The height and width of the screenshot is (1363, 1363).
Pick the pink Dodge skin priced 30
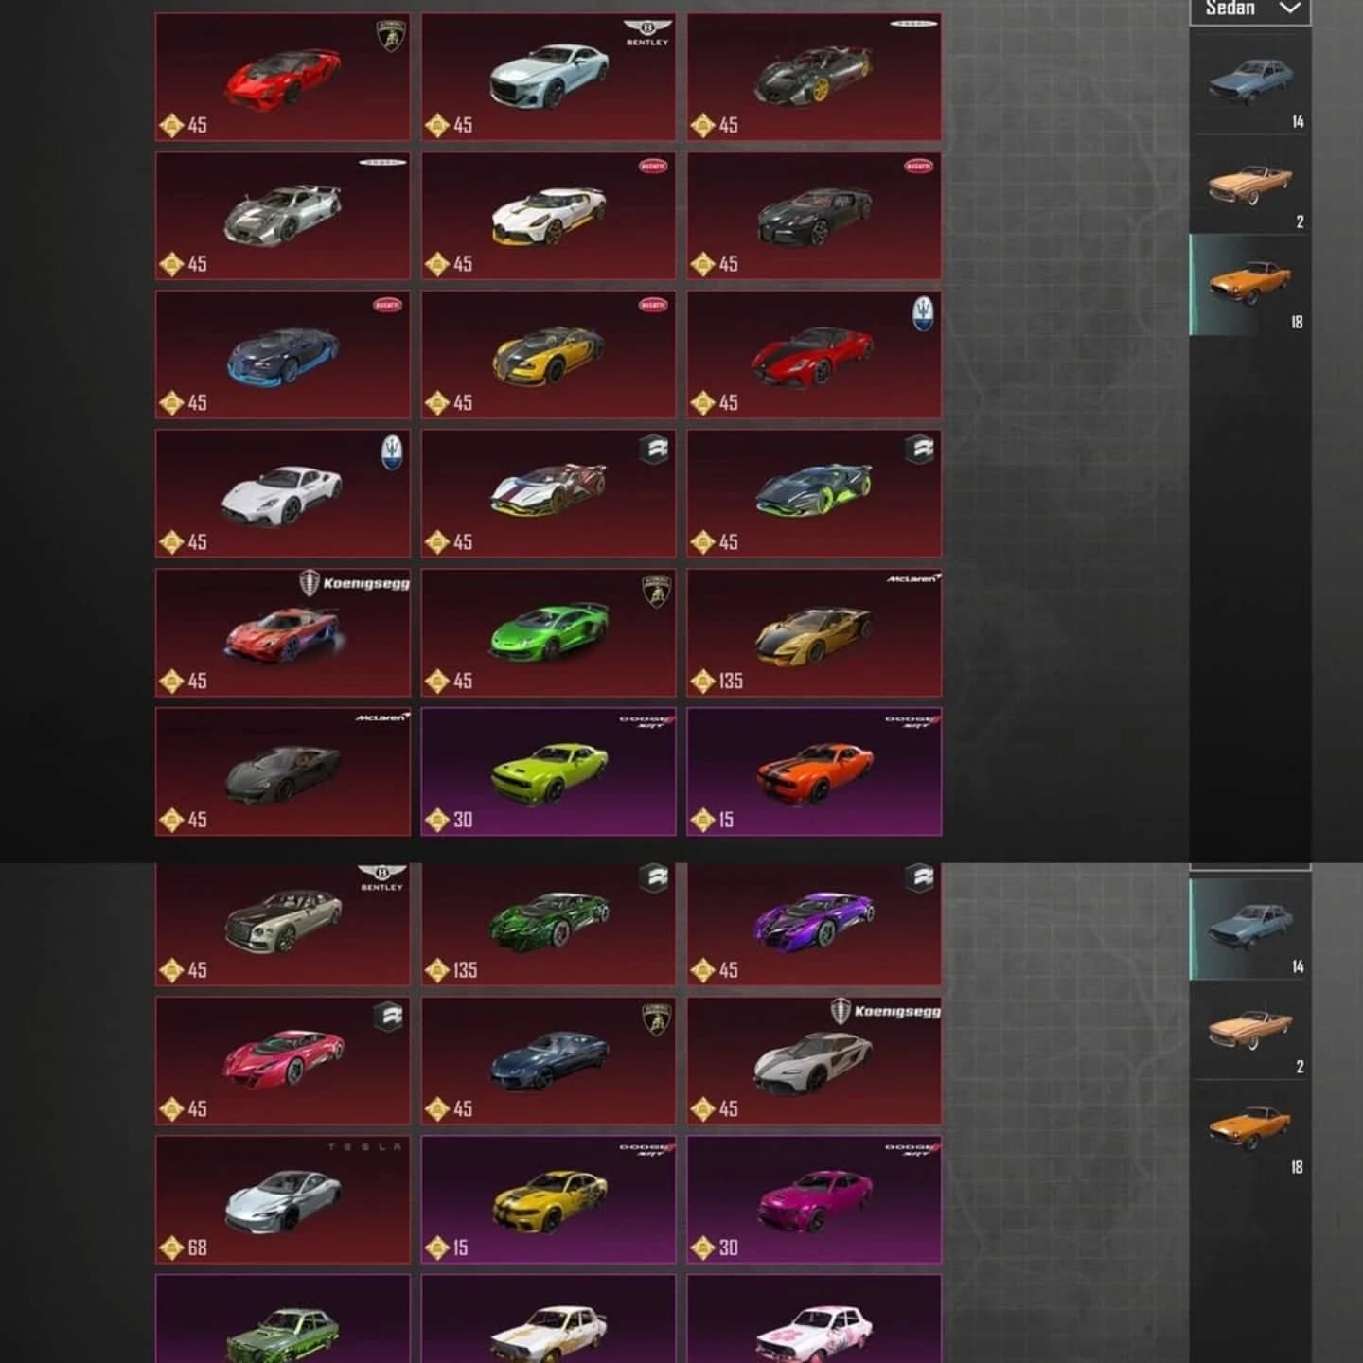click(x=814, y=1199)
